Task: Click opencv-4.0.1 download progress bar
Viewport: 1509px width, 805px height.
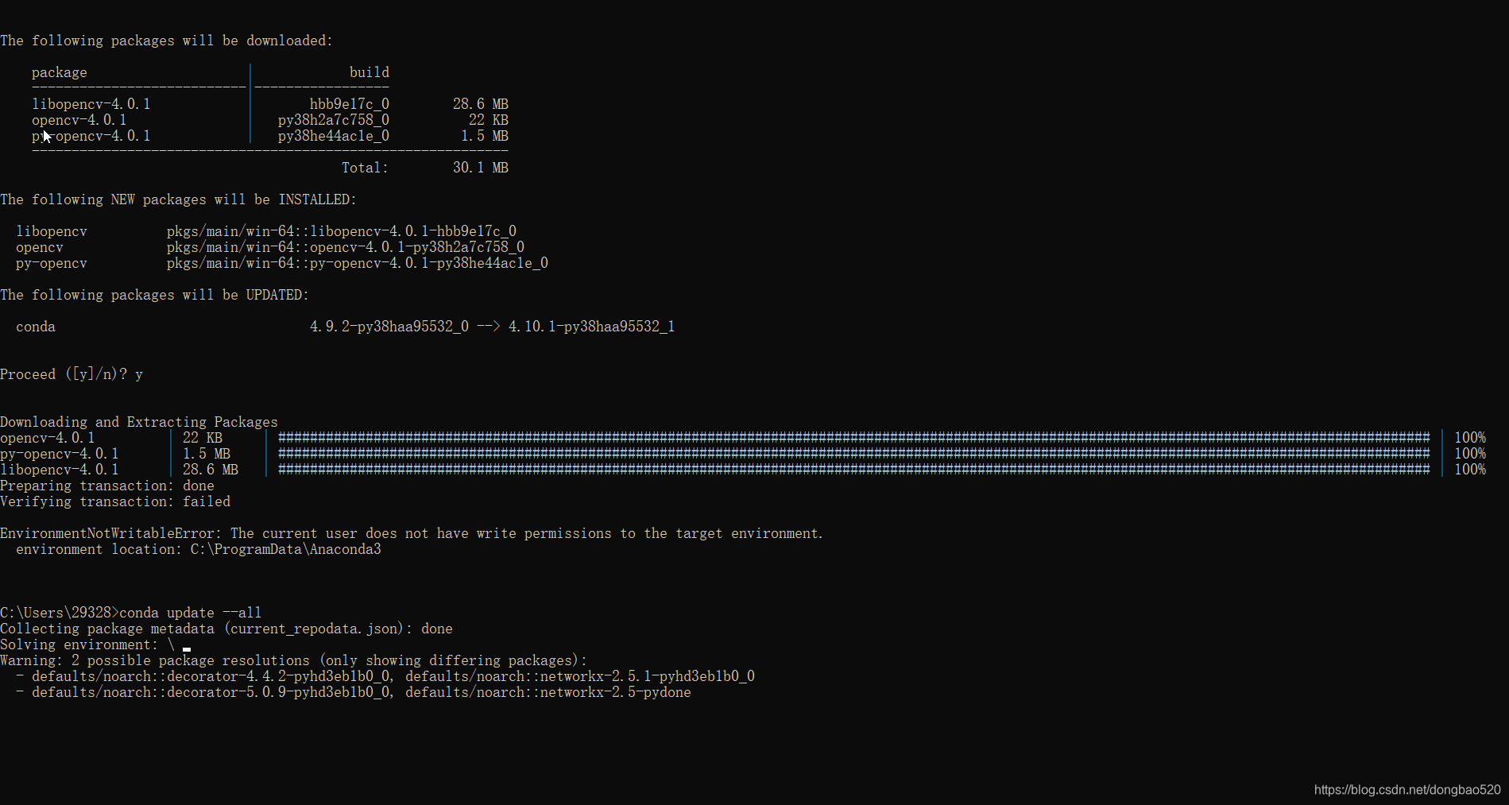Action: tap(854, 438)
